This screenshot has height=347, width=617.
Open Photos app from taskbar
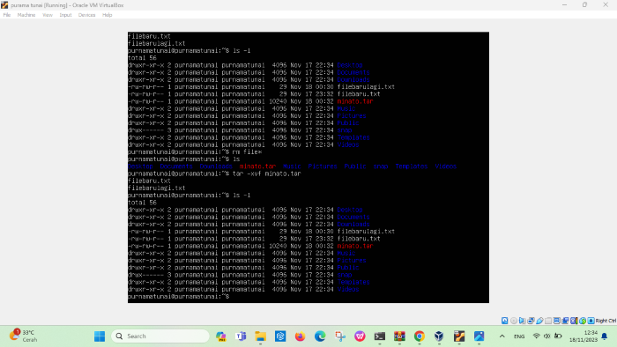click(x=479, y=336)
